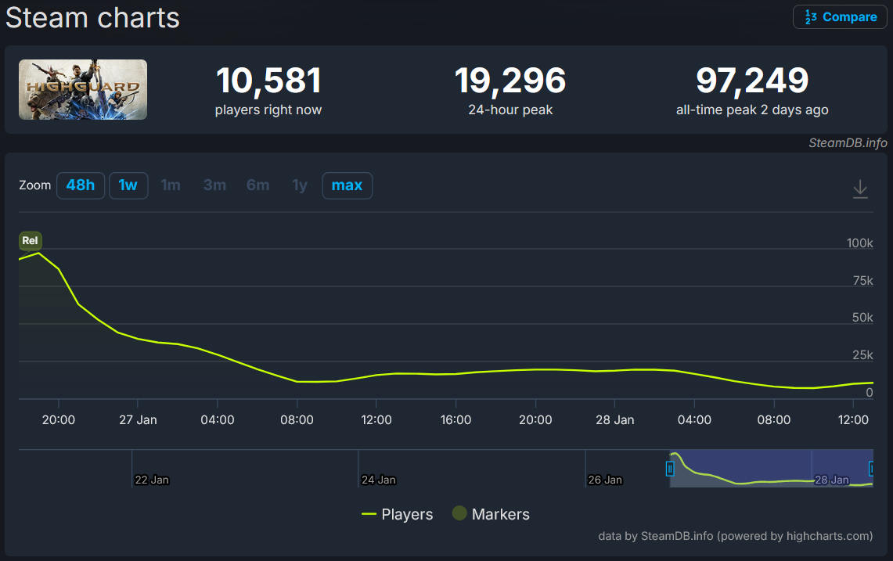Set chart zoom to 1m
The height and width of the screenshot is (561, 893).
171,185
